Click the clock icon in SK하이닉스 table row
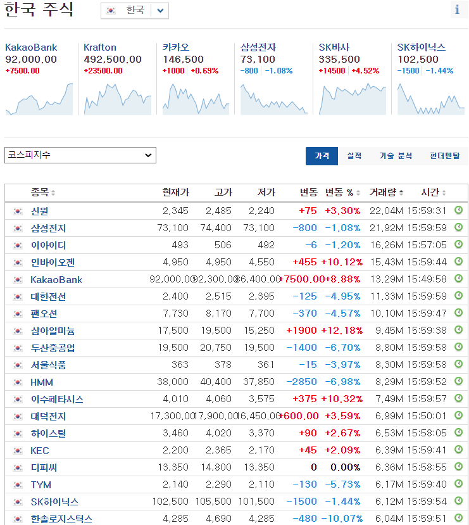 458,500
